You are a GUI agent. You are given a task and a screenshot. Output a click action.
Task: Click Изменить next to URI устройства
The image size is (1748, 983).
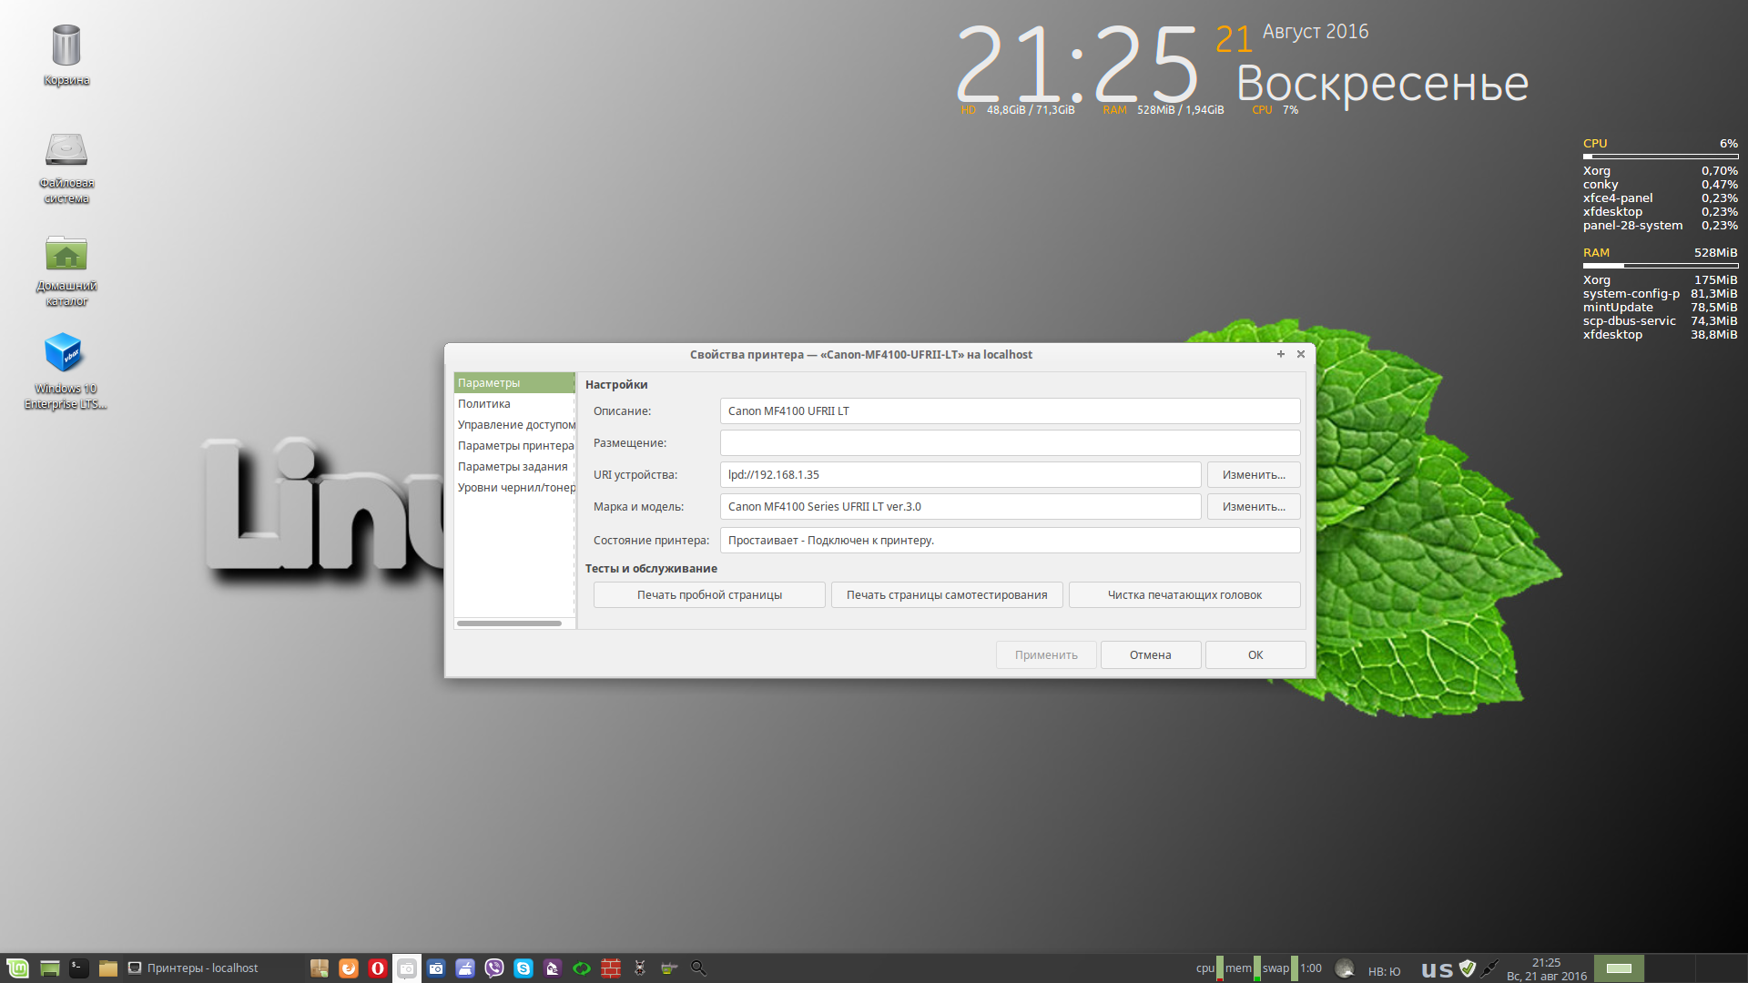pyautogui.click(x=1253, y=475)
